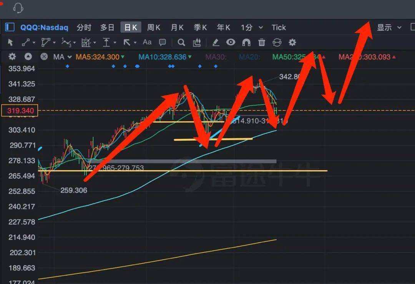This screenshot has height=284, width=415.
Task: Select the pencil drawing mode icon
Action: coord(216,42)
